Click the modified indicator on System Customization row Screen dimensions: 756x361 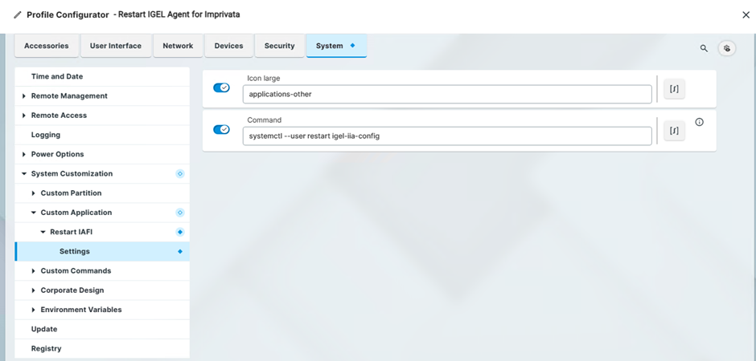pos(180,173)
